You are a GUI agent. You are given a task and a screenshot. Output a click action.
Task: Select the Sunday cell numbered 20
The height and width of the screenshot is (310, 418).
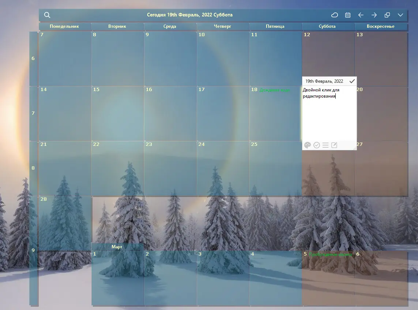click(383, 114)
